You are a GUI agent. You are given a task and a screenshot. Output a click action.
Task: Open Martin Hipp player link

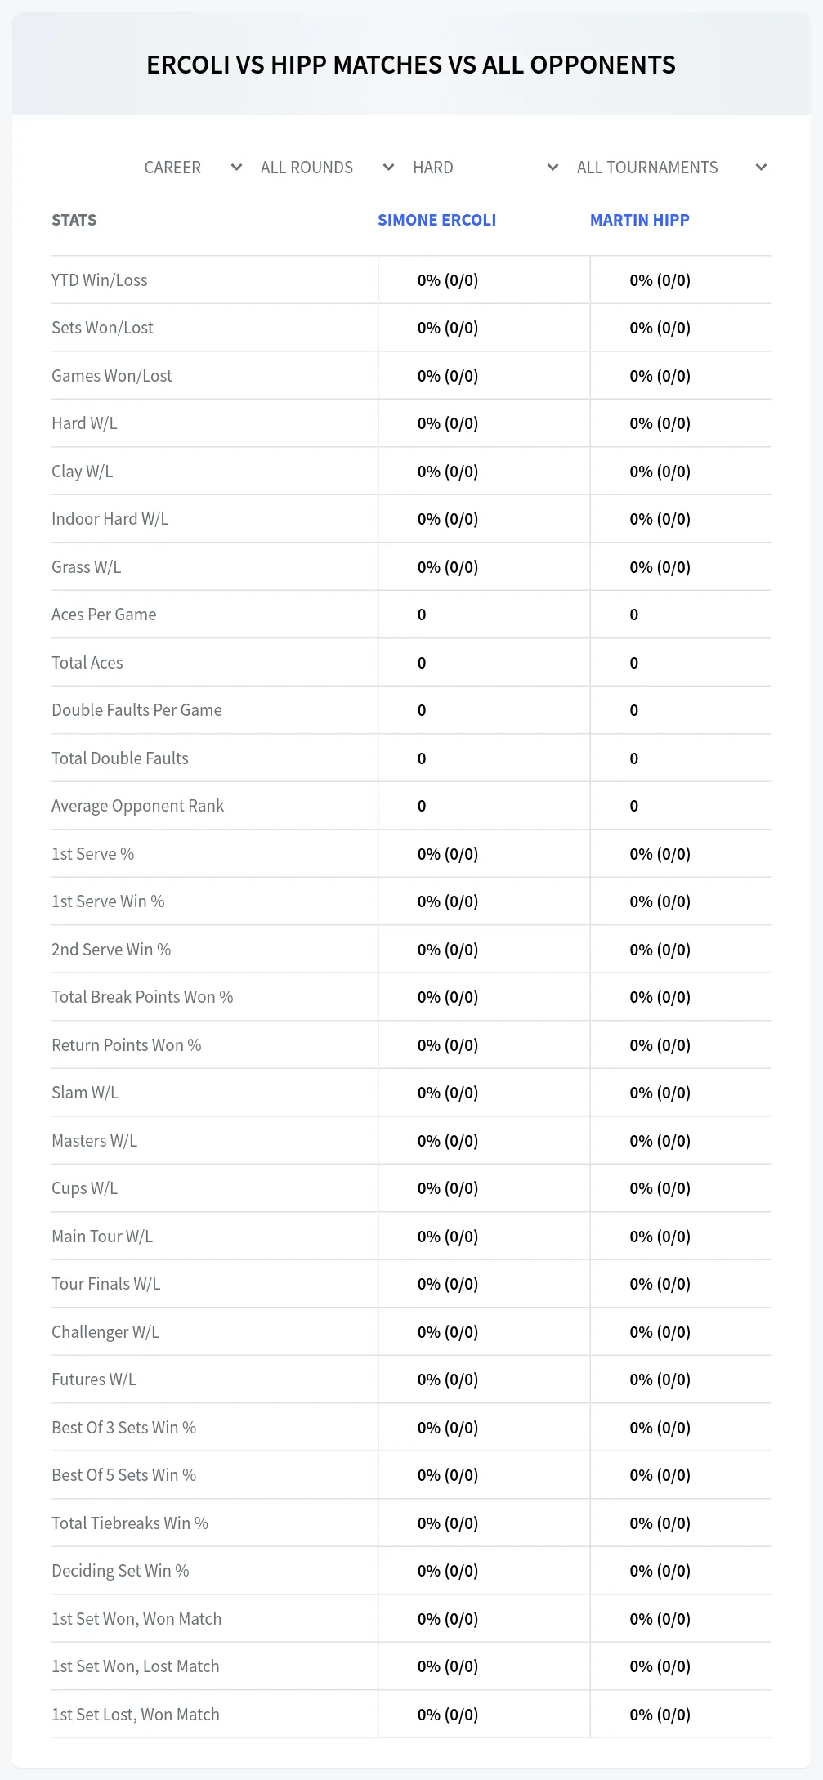[x=639, y=220]
